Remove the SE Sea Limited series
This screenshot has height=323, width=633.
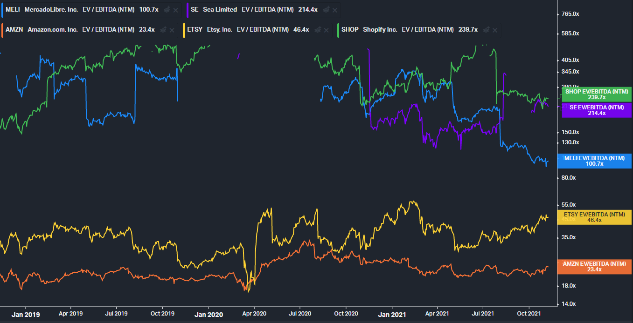click(x=334, y=10)
